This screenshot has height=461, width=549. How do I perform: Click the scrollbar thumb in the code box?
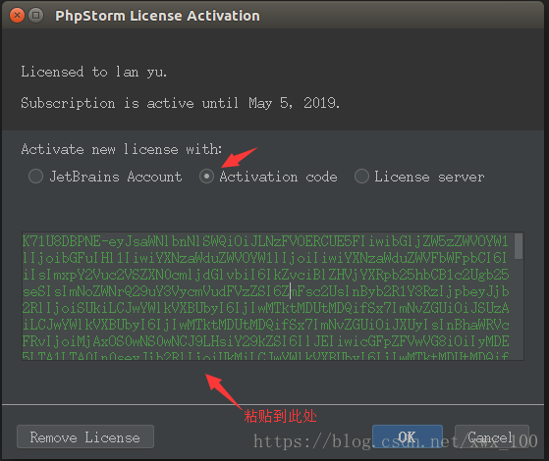(519, 246)
